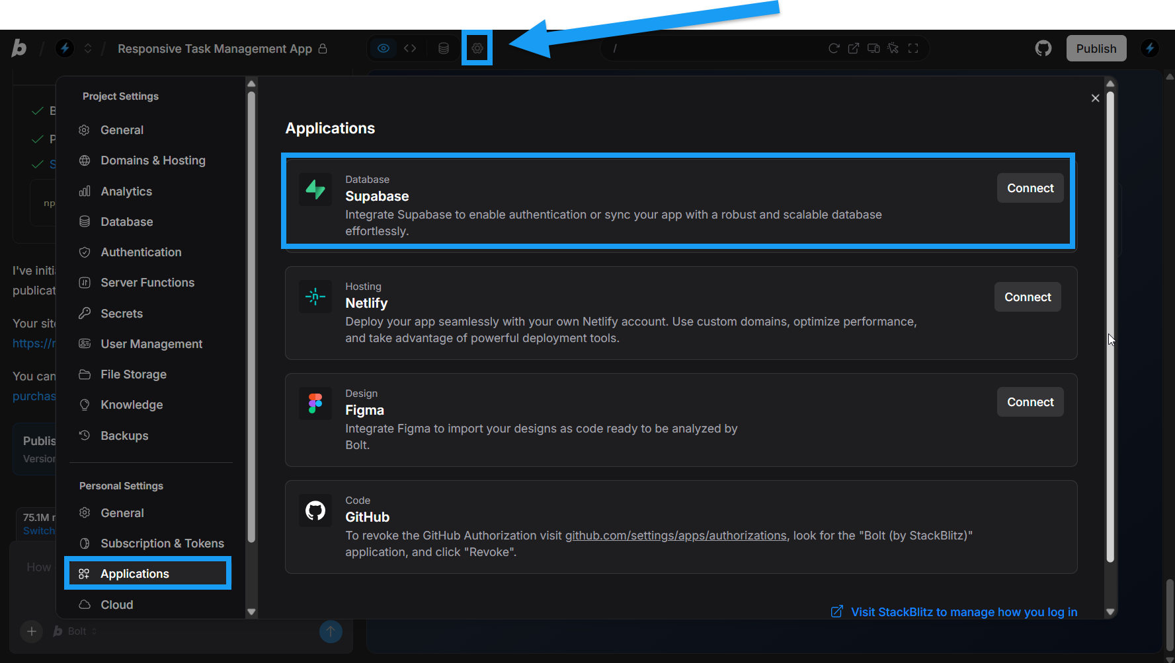Click the GitHub icon in the header

[1043, 48]
